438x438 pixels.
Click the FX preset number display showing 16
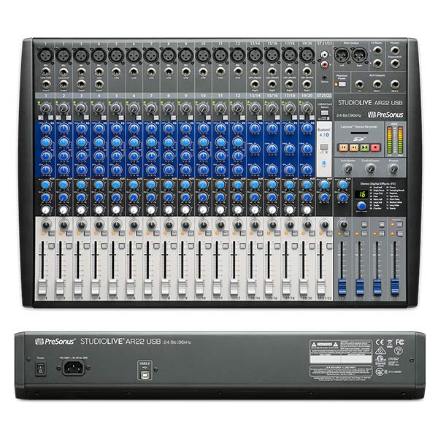click(x=362, y=194)
